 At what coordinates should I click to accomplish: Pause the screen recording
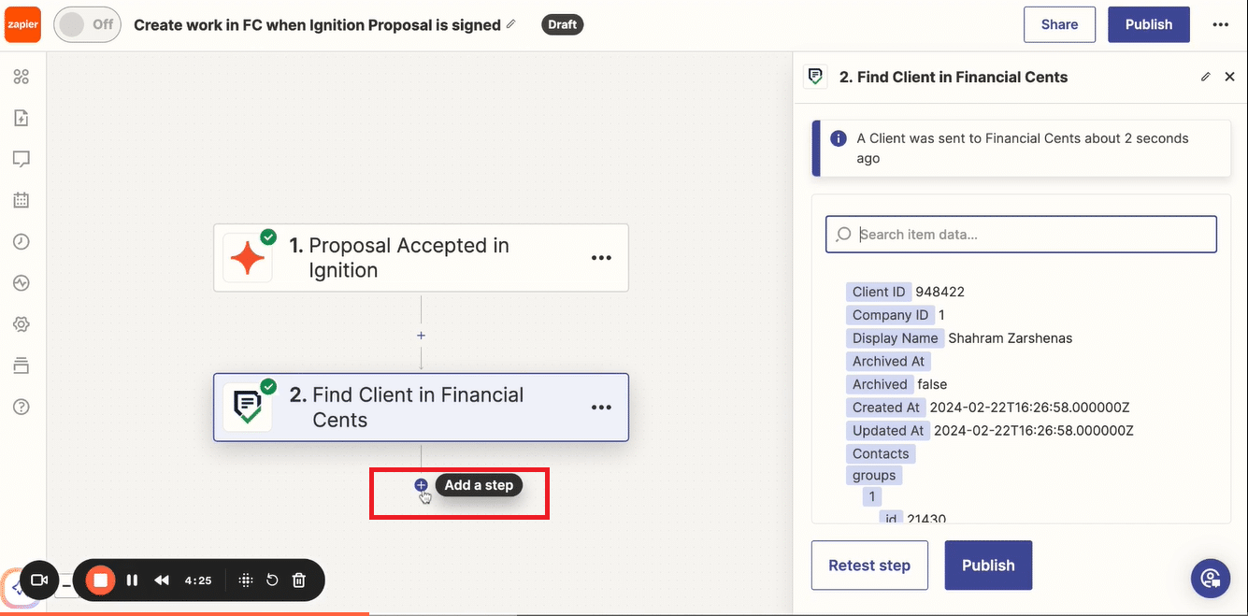[x=132, y=580]
